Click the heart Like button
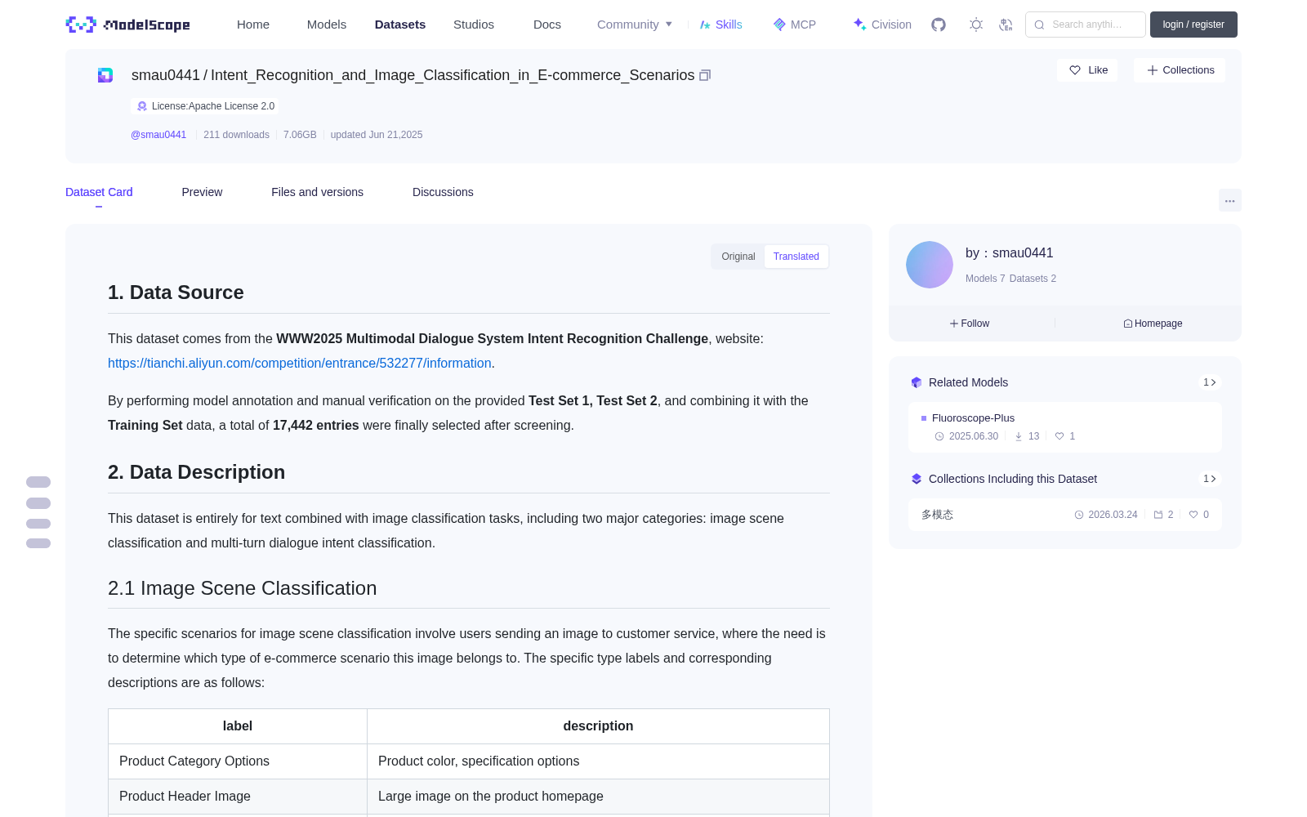The width and height of the screenshot is (1307, 817). coord(1088,70)
